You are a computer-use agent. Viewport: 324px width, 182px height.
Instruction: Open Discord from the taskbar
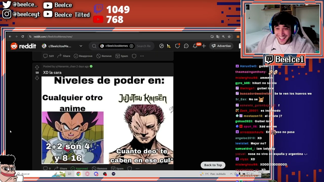pyautogui.click(x=96, y=174)
